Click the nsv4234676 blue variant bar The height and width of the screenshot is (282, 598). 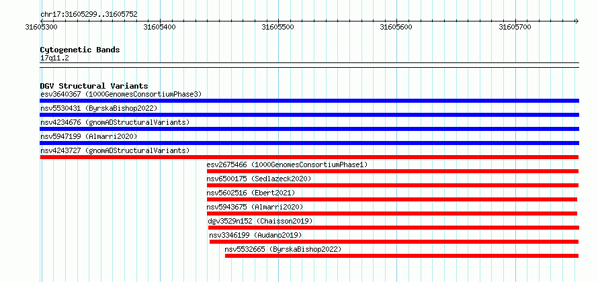click(309, 129)
